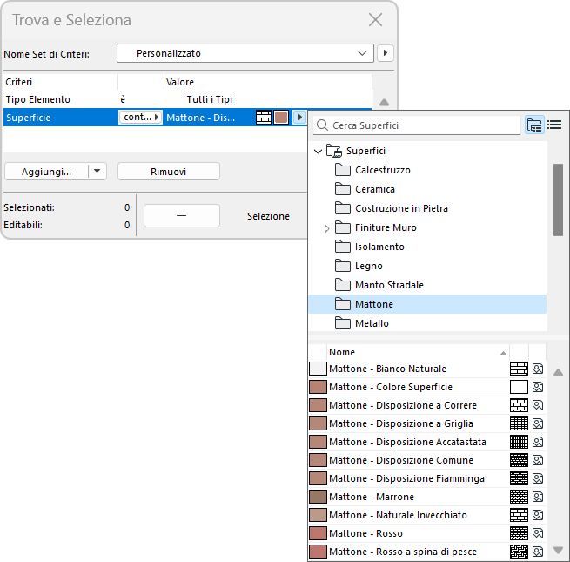Image resolution: width=570 pixels, height=562 pixels.
Task: Click in the Cerca Superfici search field
Action: [x=417, y=125]
